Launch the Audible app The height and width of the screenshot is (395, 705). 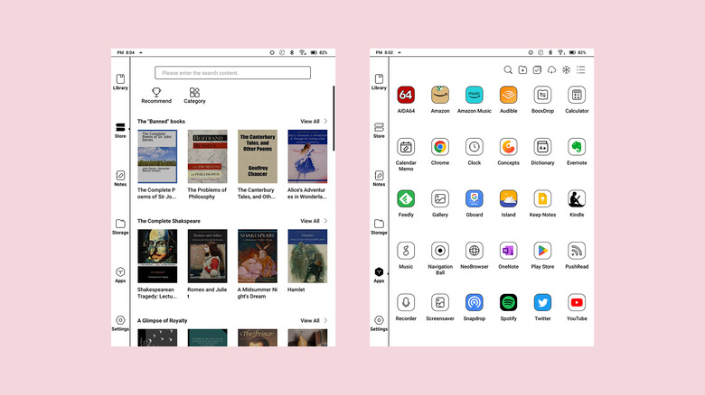point(508,96)
